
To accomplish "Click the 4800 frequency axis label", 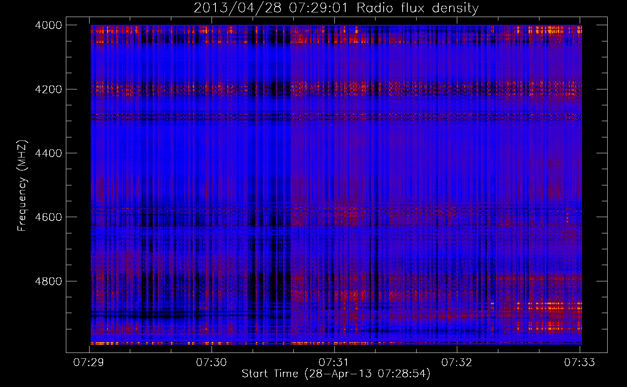I will [x=48, y=281].
